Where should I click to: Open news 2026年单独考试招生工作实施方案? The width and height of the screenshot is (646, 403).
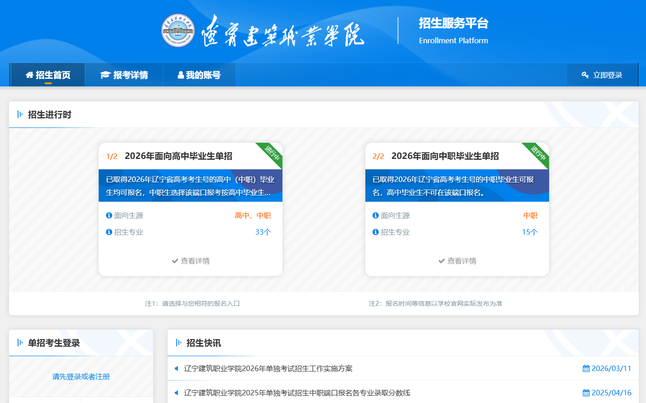coord(268,369)
